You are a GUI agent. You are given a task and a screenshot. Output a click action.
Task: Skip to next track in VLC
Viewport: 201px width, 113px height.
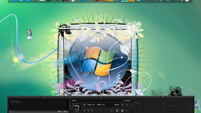pos(92,110)
